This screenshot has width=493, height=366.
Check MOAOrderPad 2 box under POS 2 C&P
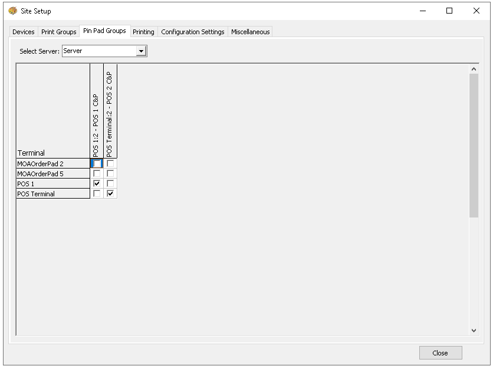pos(110,164)
